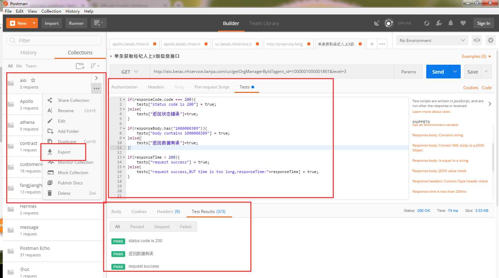Insert snippet Response time is less than 200ms
Viewport: 499px width, 278px height.
pos(439,192)
